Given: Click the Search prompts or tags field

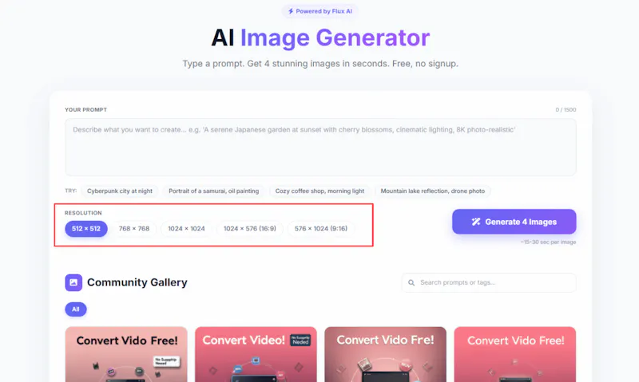Looking at the screenshot, I should click(489, 283).
